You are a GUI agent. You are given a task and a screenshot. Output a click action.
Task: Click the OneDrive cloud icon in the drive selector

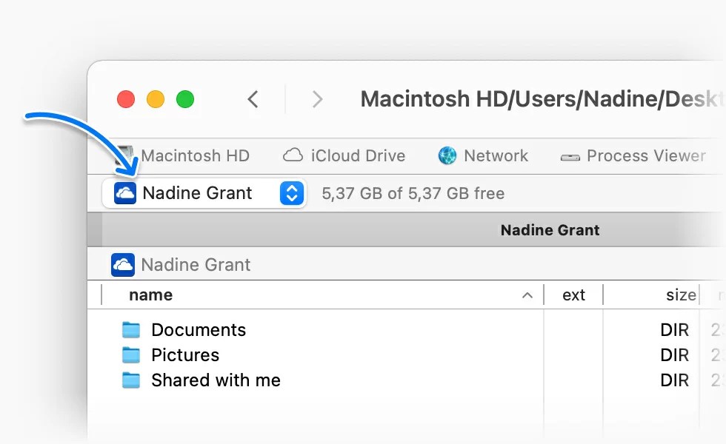tap(124, 193)
